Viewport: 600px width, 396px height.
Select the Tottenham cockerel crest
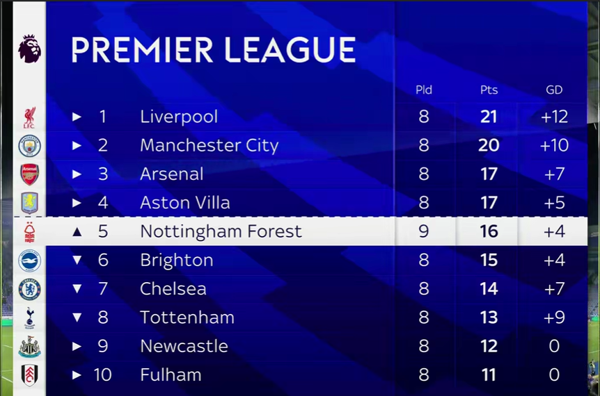tap(29, 317)
